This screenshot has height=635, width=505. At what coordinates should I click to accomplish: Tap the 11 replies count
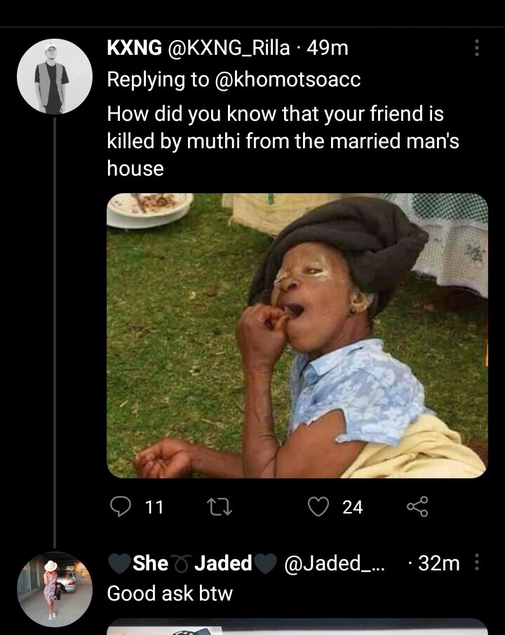pyautogui.click(x=154, y=506)
